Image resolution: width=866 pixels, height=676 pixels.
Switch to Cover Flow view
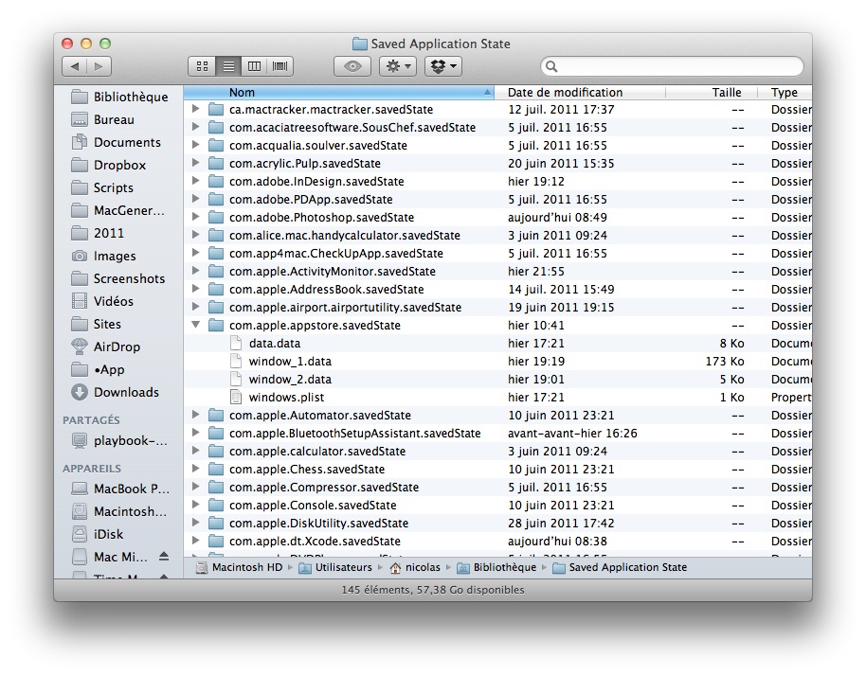(x=280, y=66)
